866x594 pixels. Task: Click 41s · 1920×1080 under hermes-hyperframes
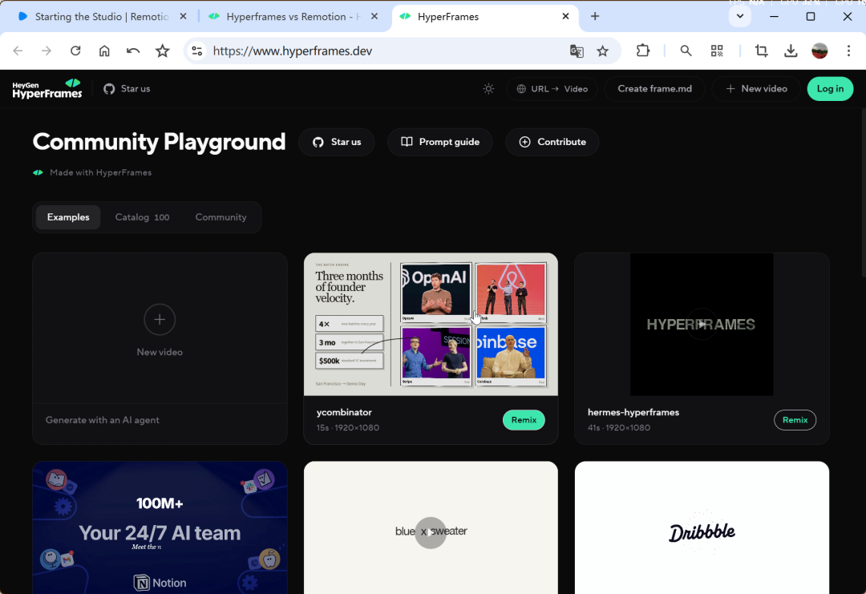(x=619, y=428)
